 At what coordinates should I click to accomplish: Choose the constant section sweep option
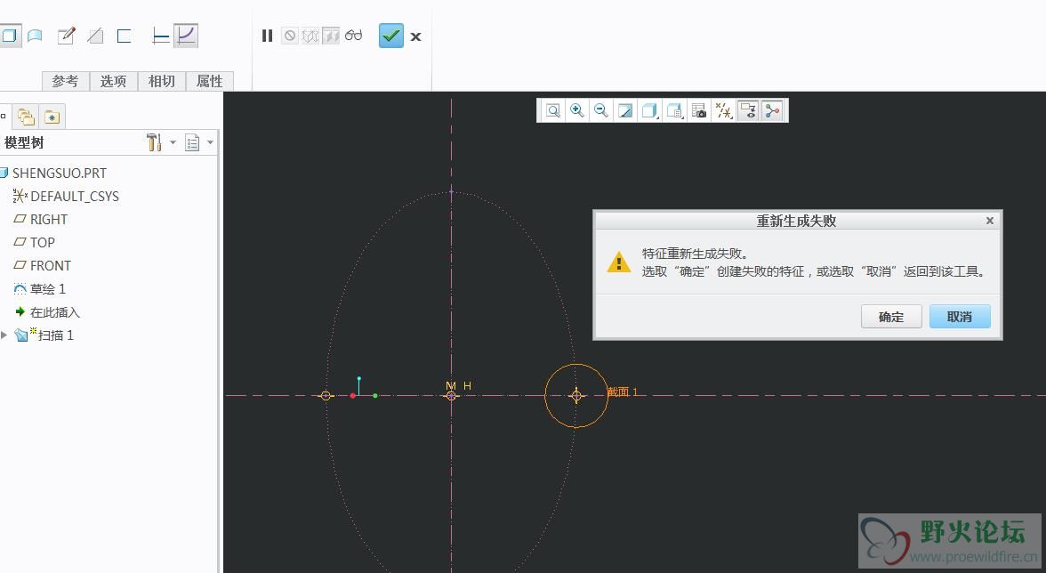point(160,36)
